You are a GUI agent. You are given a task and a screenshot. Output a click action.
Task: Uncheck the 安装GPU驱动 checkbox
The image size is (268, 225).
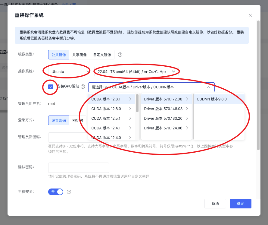tap(51, 87)
